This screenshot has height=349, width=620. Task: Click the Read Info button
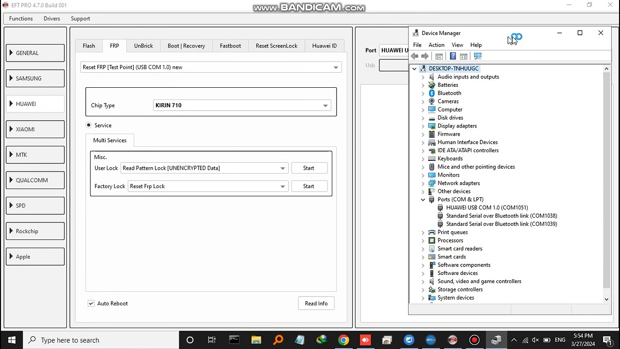coord(316,303)
